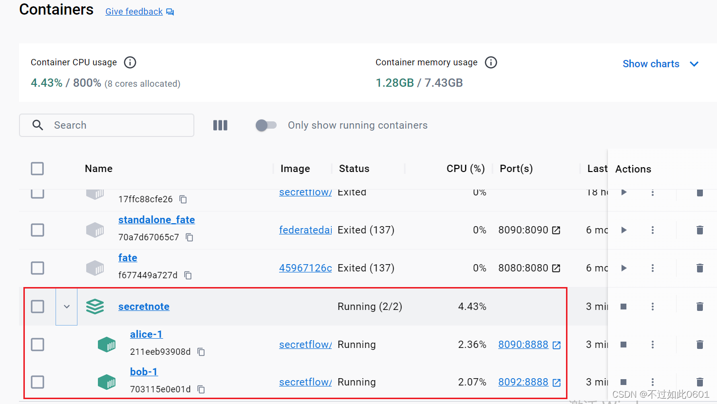
Task: Open the standalone_fate container details
Action: point(156,220)
